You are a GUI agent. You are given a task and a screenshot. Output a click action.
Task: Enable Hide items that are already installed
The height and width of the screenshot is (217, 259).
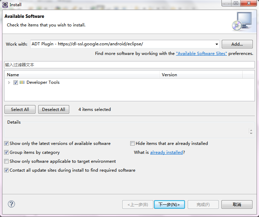pyautogui.click(x=132, y=144)
